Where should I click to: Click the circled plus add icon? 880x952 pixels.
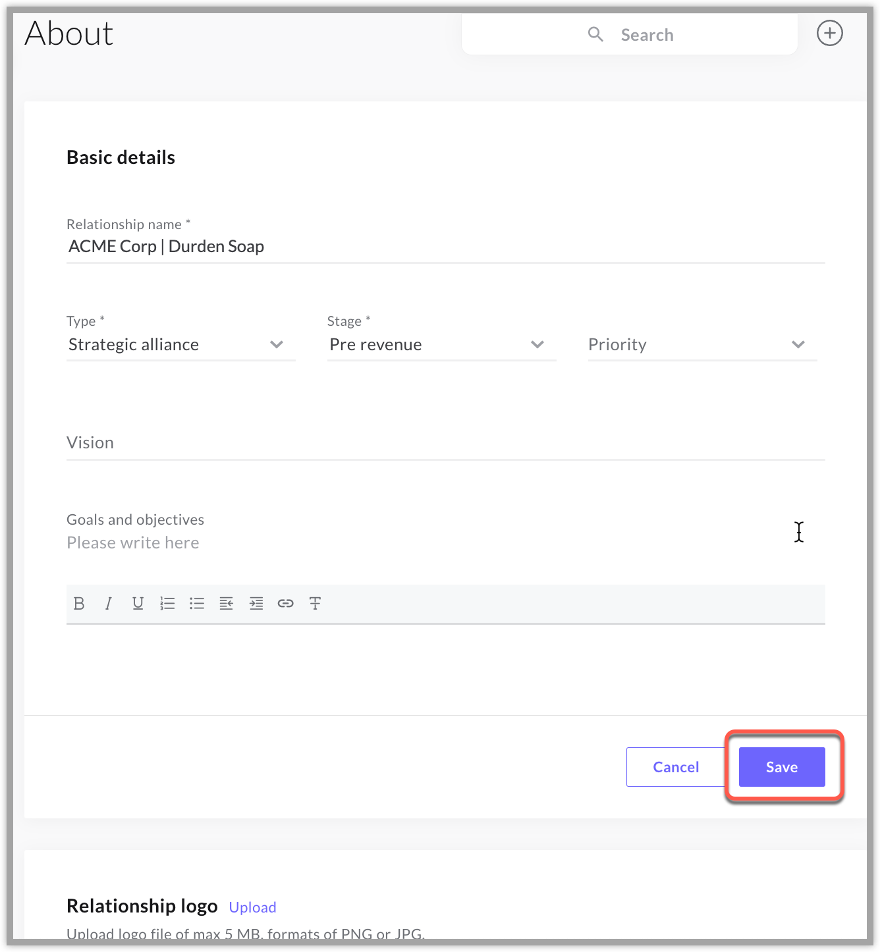tap(830, 33)
